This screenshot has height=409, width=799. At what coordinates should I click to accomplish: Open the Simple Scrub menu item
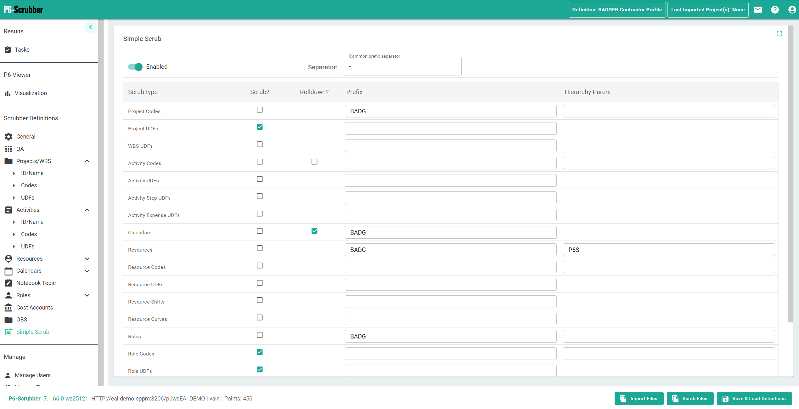click(x=33, y=332)
